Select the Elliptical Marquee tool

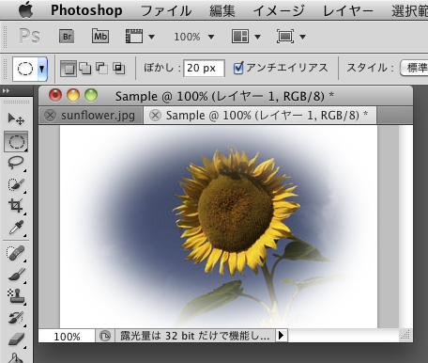pos(16,141)
